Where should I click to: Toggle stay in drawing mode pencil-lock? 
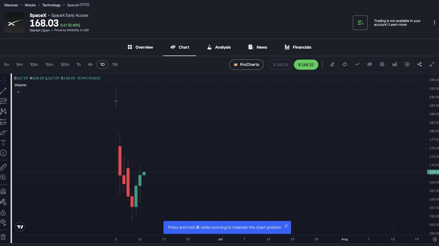pos(3,202)
